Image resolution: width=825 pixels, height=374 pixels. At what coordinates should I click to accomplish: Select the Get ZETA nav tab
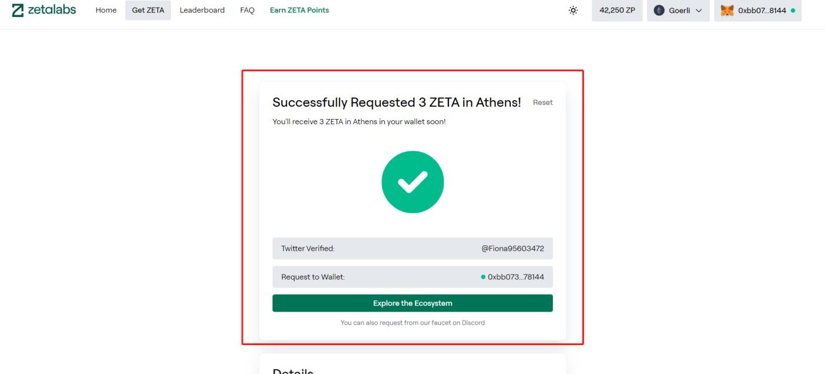[148, 10]
